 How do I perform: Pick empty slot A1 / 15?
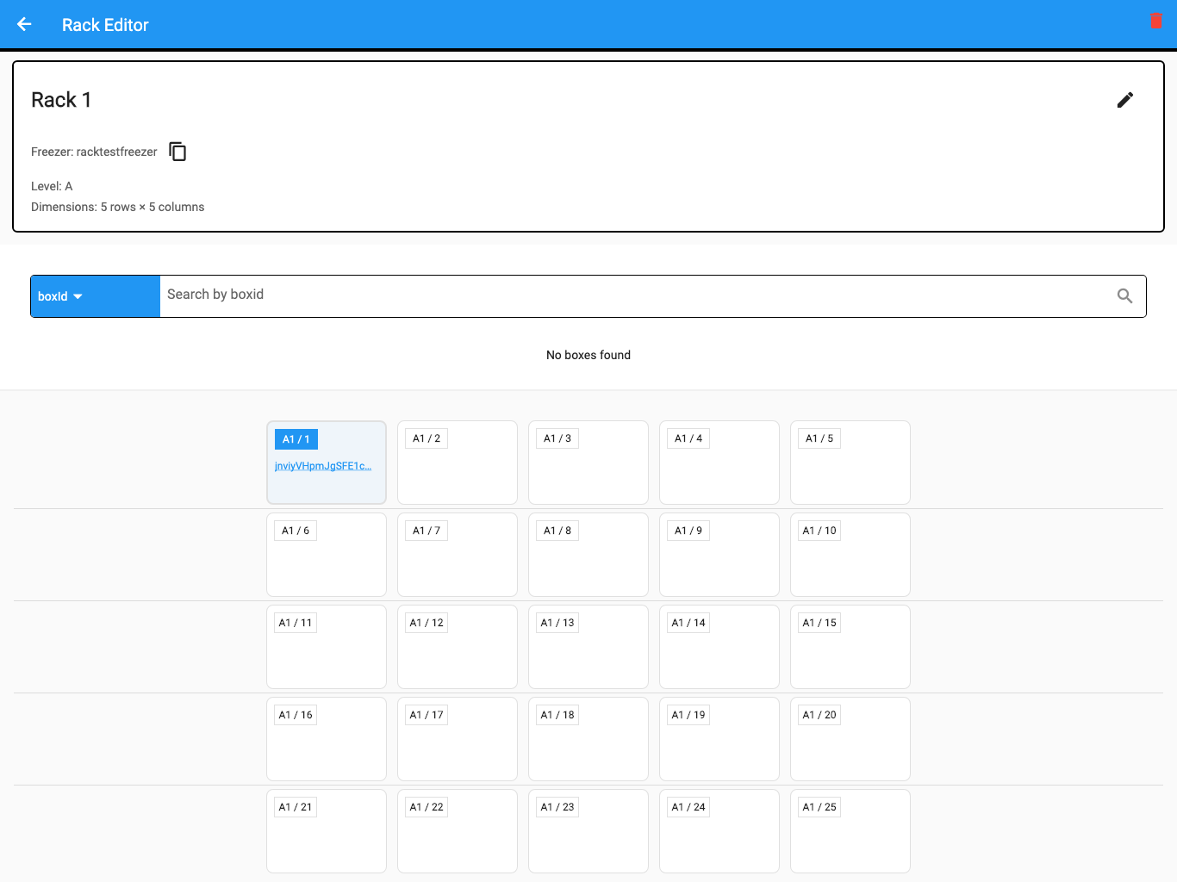pyautogui.click(x=850, y=647)
